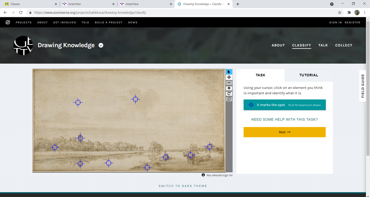
Task: Go forward in browser history
Action: point(13,12)
